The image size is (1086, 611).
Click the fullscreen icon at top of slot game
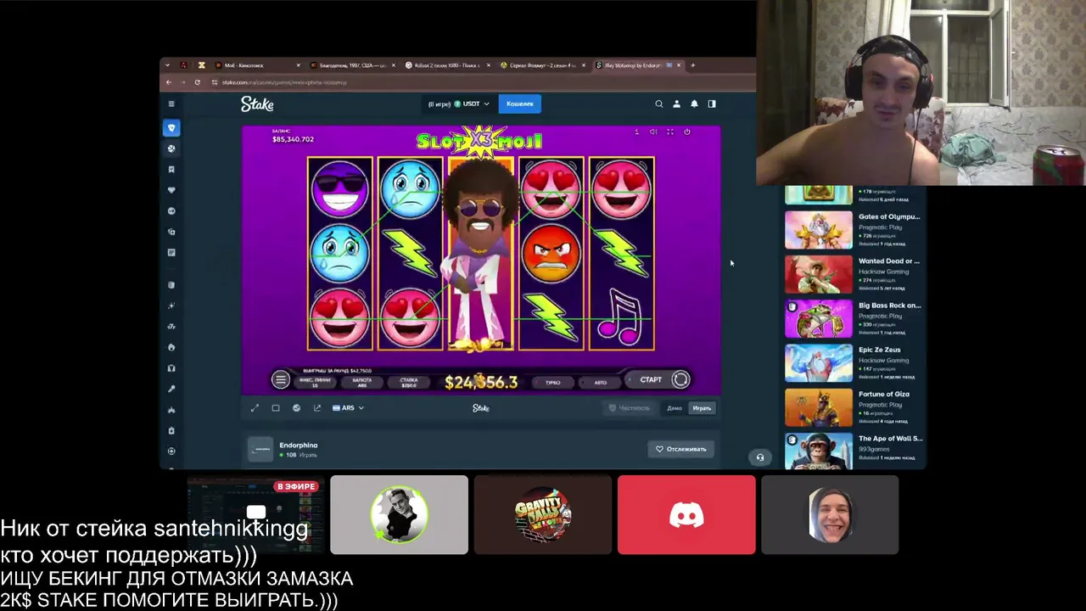click(670, 132)
